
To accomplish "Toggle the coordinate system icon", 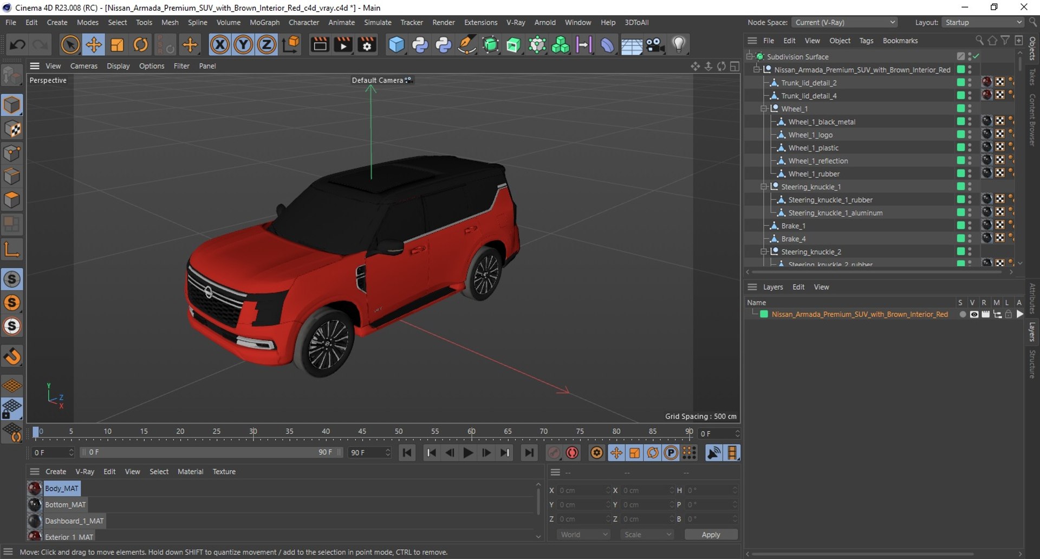I will (x=291, y=44).
